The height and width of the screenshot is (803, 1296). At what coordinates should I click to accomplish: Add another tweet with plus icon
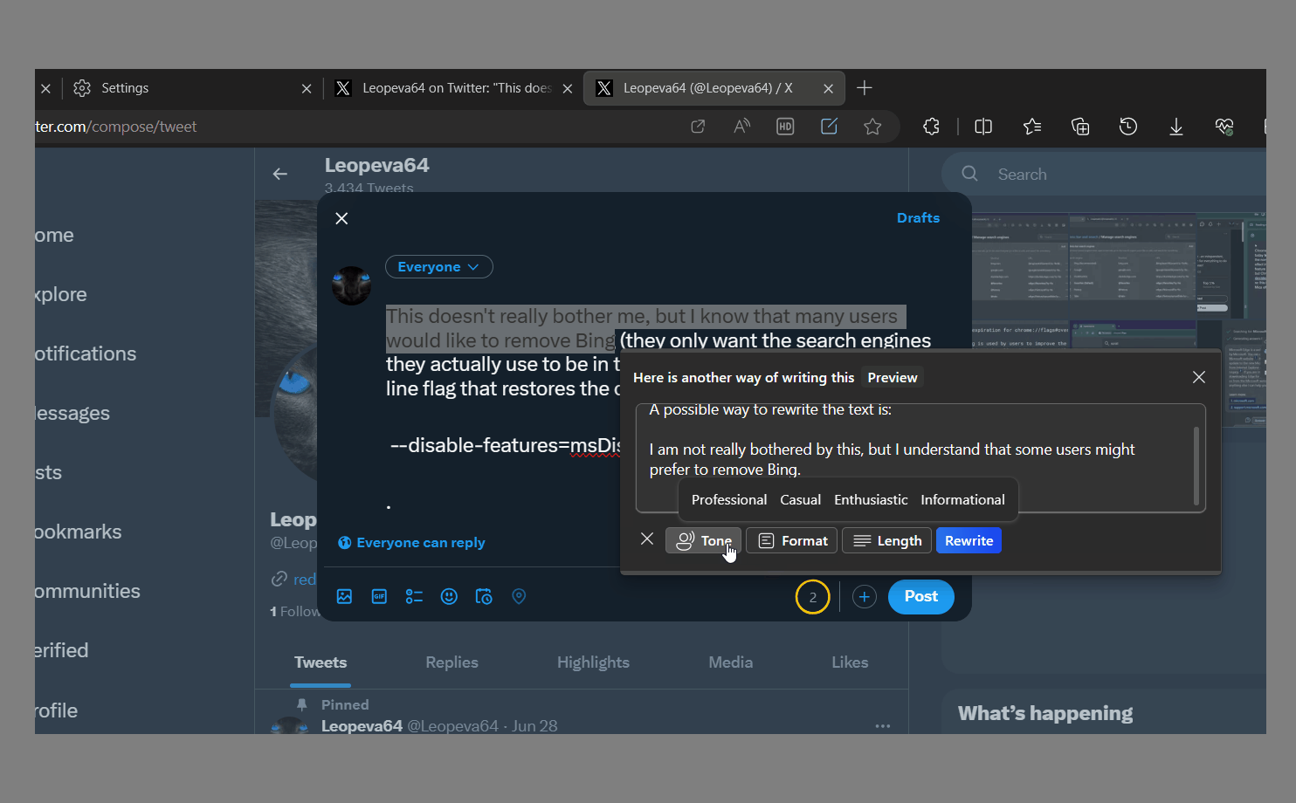tap(864, 597)
